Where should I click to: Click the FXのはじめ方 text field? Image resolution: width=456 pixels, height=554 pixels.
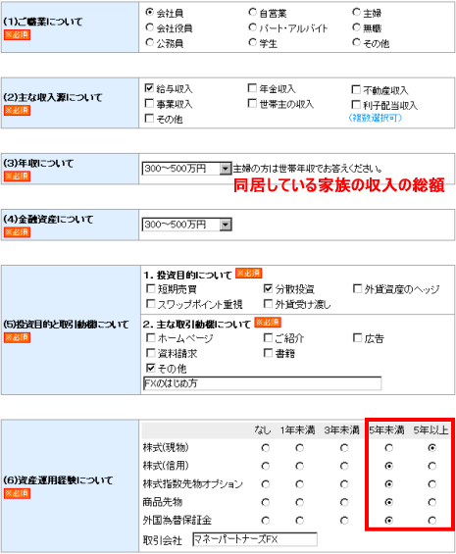(x=262, y=383)
